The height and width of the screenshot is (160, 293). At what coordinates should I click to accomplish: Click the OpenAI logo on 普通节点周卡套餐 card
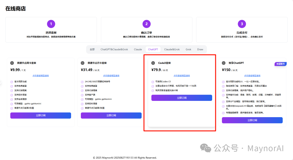tap(12, 63)
